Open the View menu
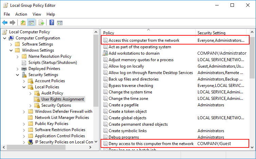This screenshot has height=159, width=256. 37,14
